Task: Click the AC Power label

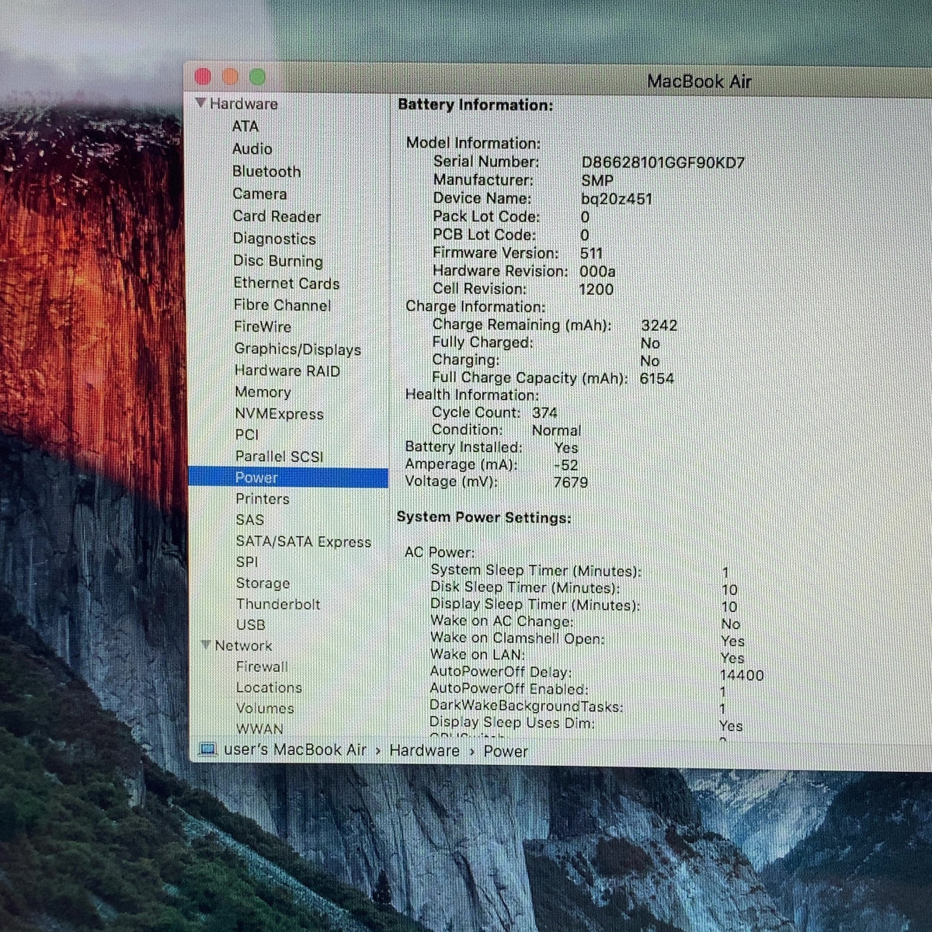Action: pos(439,552)
